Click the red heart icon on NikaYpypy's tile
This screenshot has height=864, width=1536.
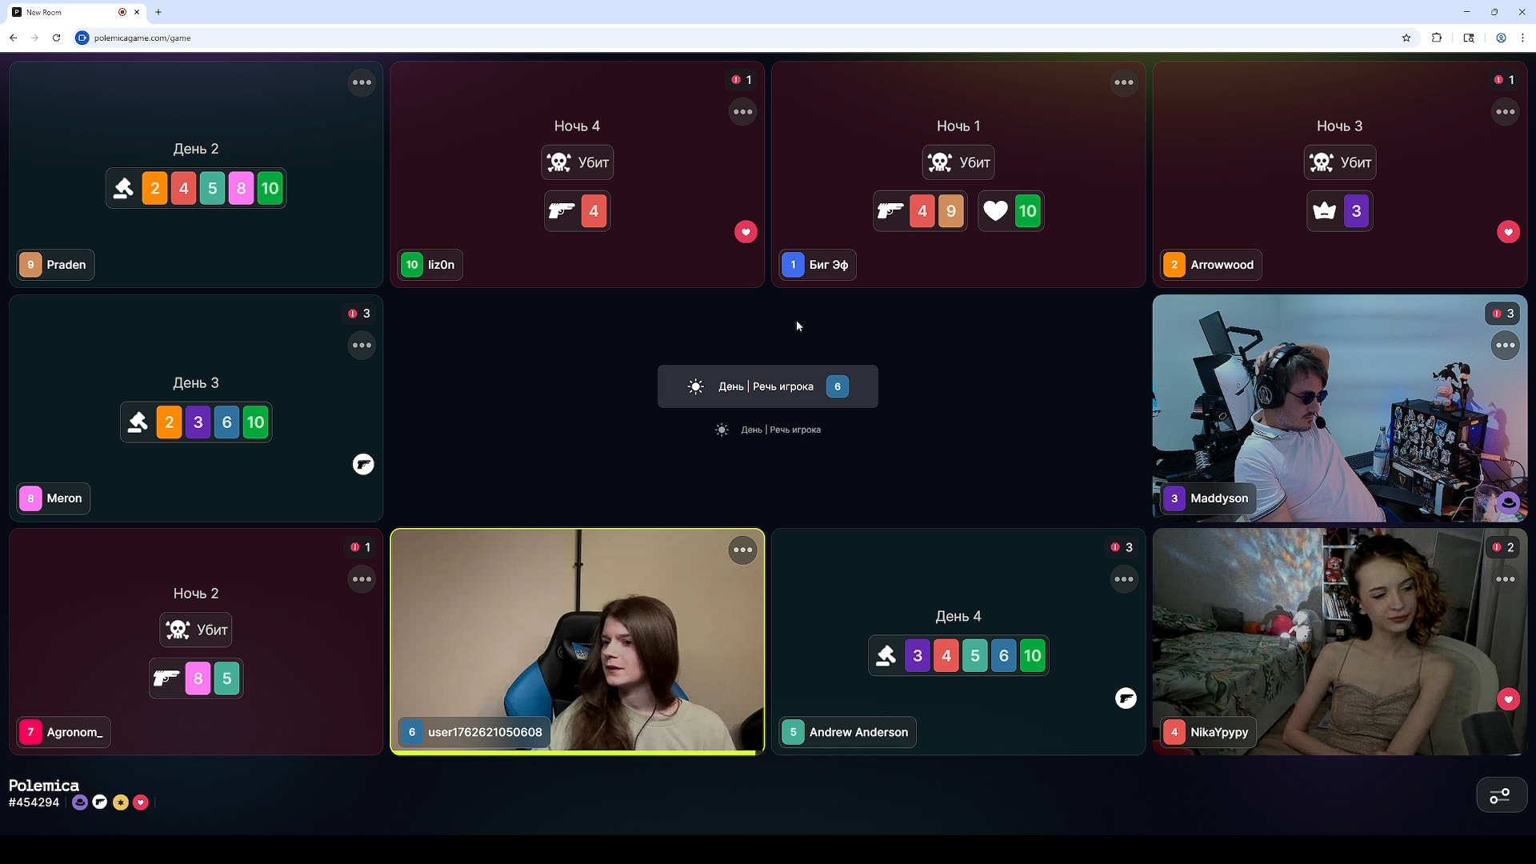(x=1508, y=699)
